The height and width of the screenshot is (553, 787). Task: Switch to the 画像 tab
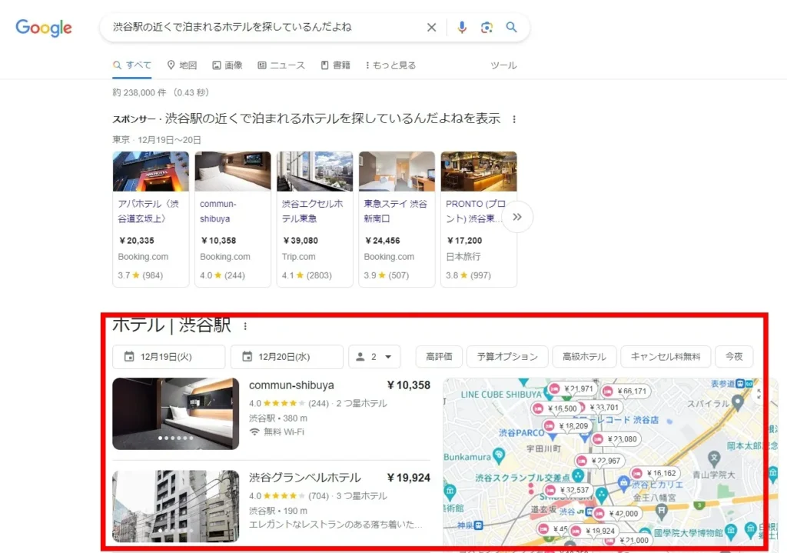tap(227, 65)
